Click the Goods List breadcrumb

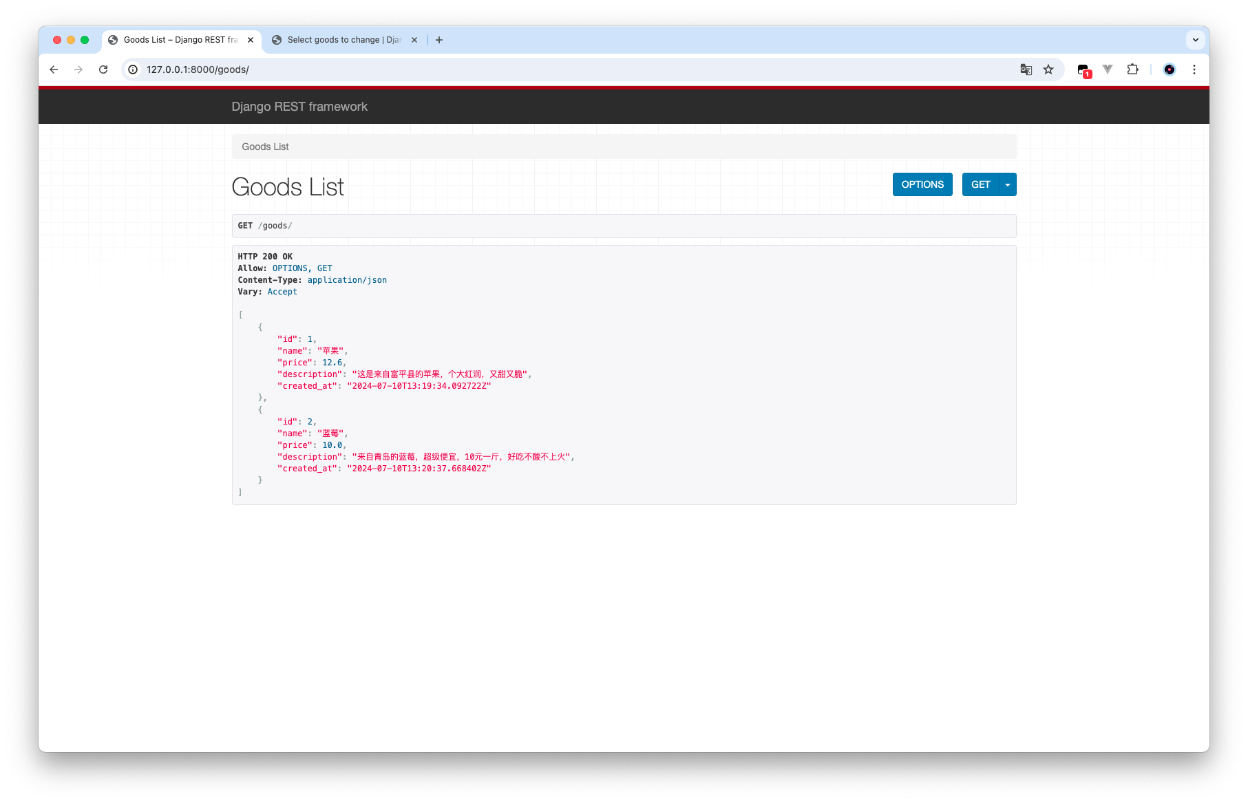coord(265,147)
